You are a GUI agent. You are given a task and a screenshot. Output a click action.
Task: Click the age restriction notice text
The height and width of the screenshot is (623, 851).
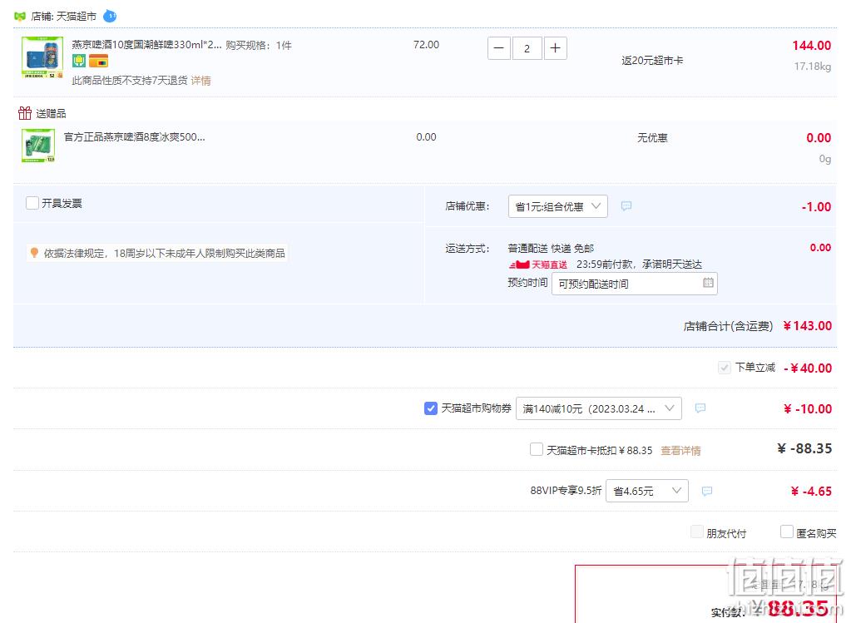click(x=165, y=254)
